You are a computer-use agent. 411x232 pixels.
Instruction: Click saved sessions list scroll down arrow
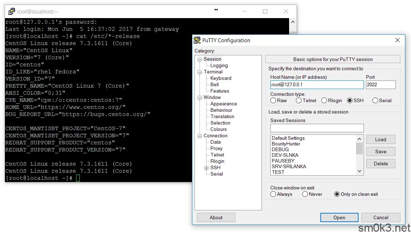pyautogui.click(x=359, y=171)
